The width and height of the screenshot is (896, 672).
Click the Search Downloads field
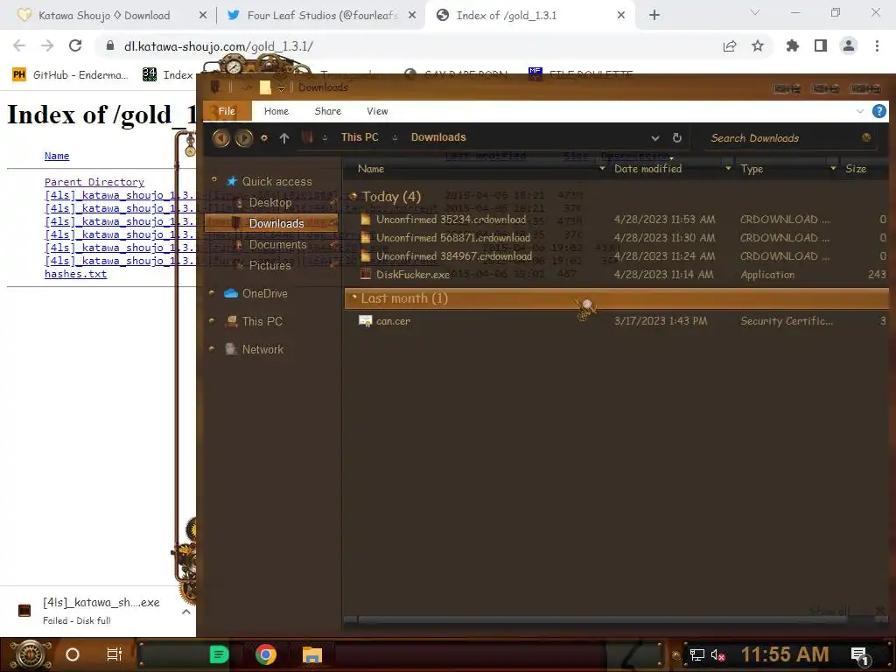(791, 137)
